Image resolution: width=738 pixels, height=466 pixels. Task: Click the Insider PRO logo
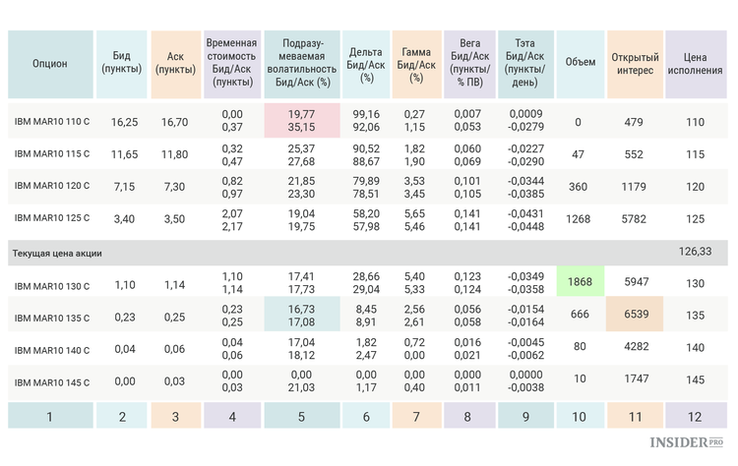[687, 442]
